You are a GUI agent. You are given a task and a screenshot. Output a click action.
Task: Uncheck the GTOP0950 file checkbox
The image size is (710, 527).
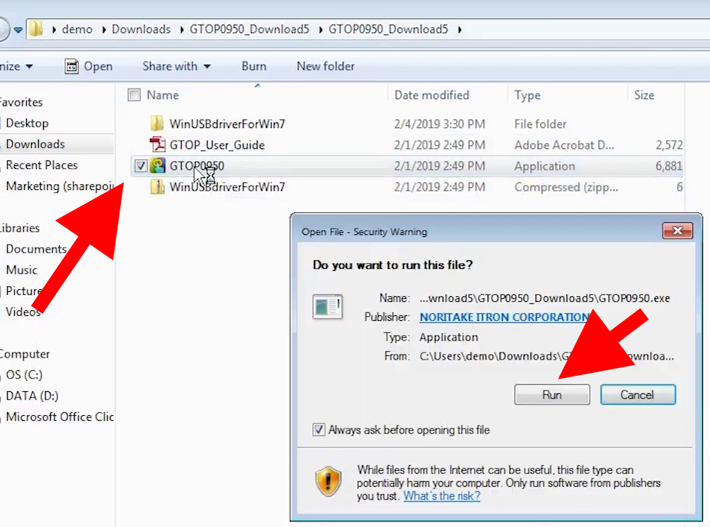pos(140,166)
